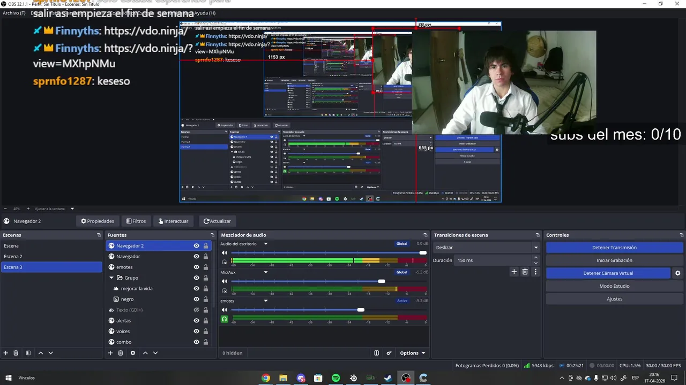This screenshot has height=385, width=686.
Task: Increase transition Duración with up stepper
Action: [x=536, y=258]
